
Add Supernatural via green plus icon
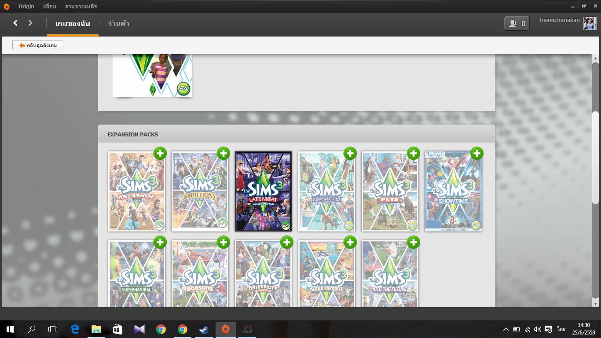coord(160,242)
